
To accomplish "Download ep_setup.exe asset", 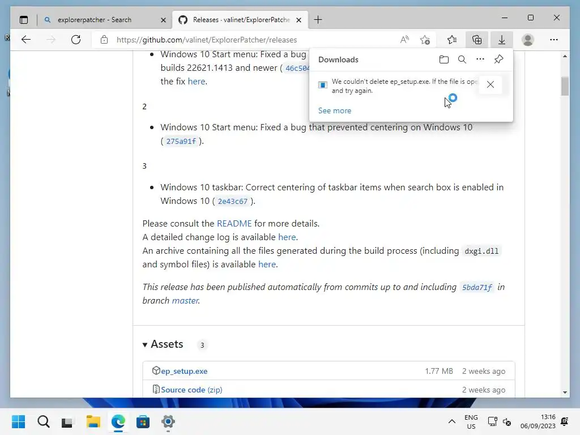I will [x=184, y=371].
